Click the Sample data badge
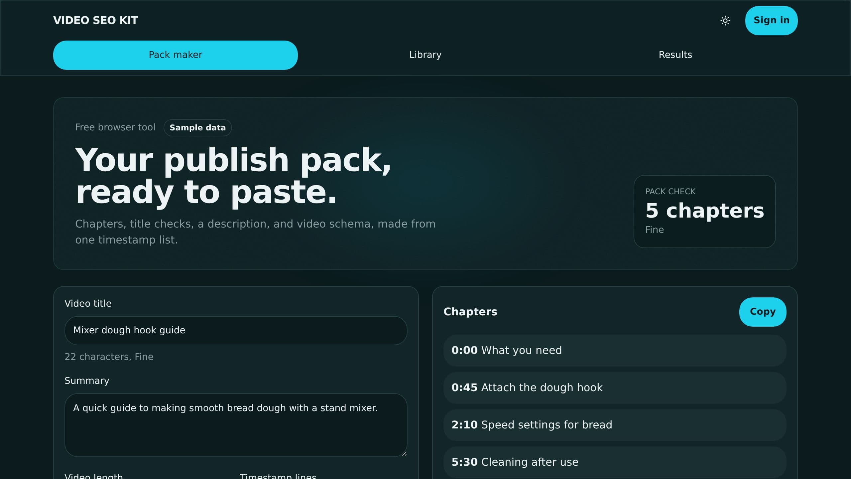Image resolution: width=851 pixels, height=479 pixels. [197, 128]
